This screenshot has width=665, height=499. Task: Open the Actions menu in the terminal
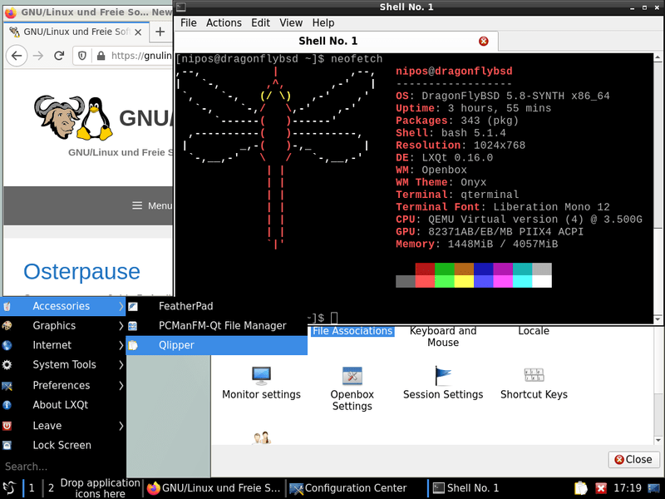click(x=224, y=23)
